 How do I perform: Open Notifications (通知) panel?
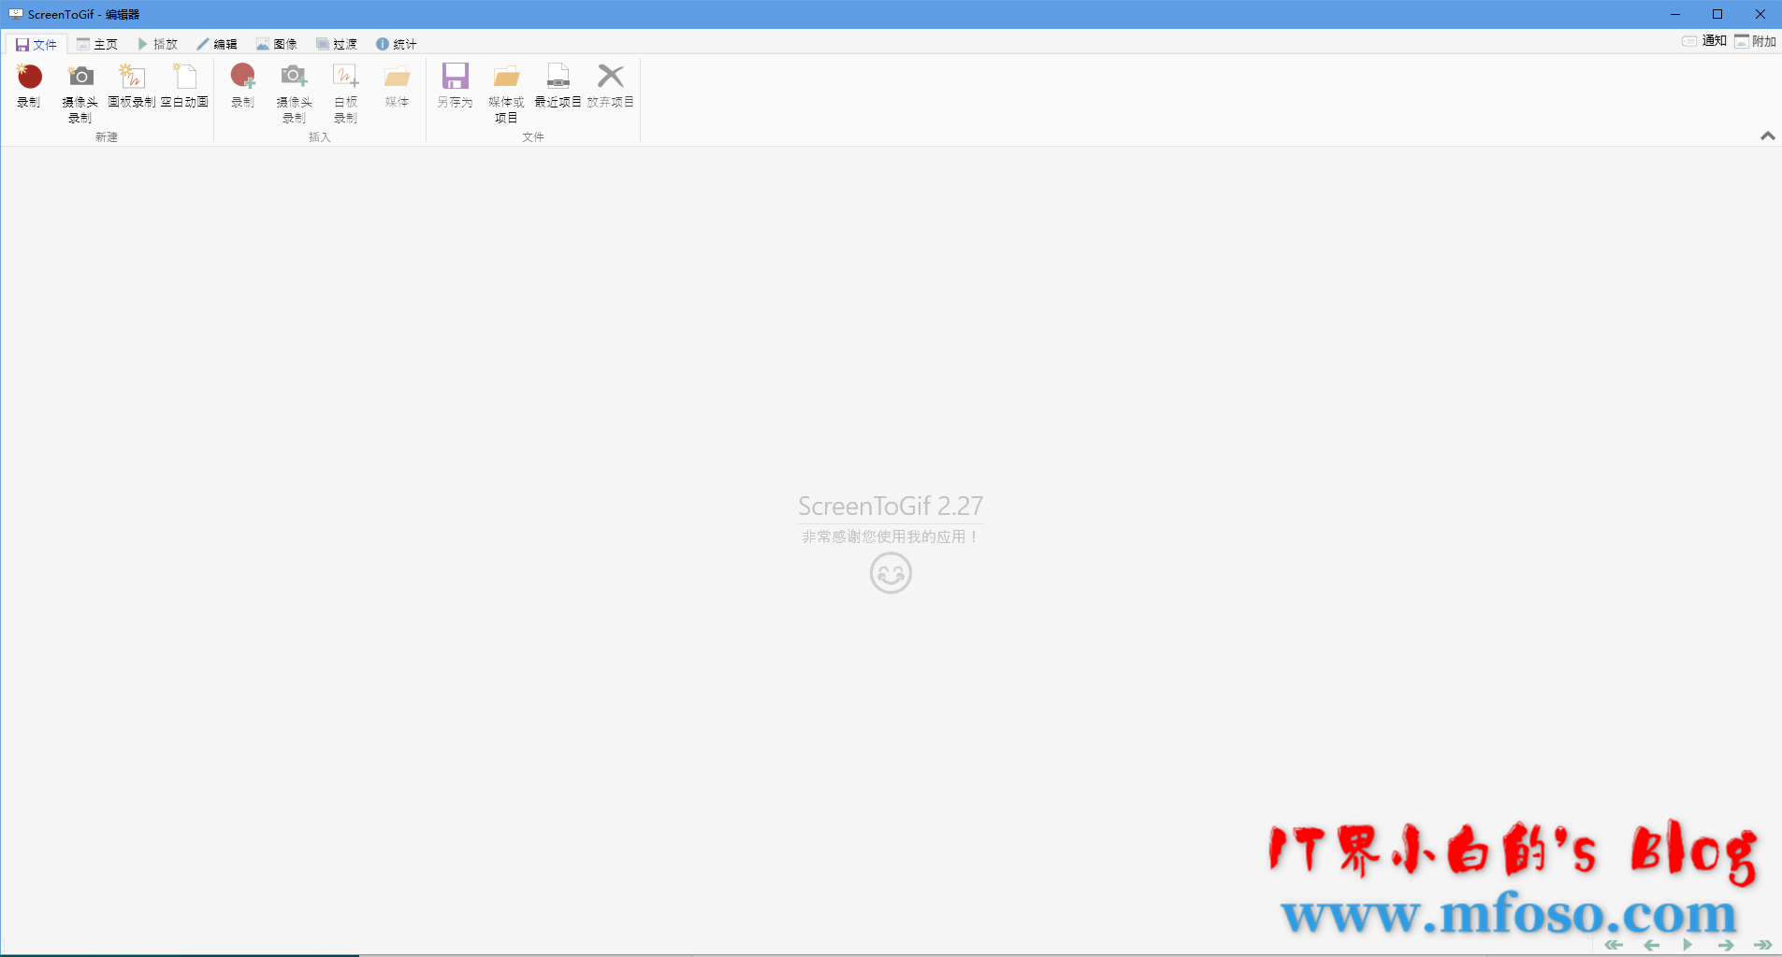1704,41
